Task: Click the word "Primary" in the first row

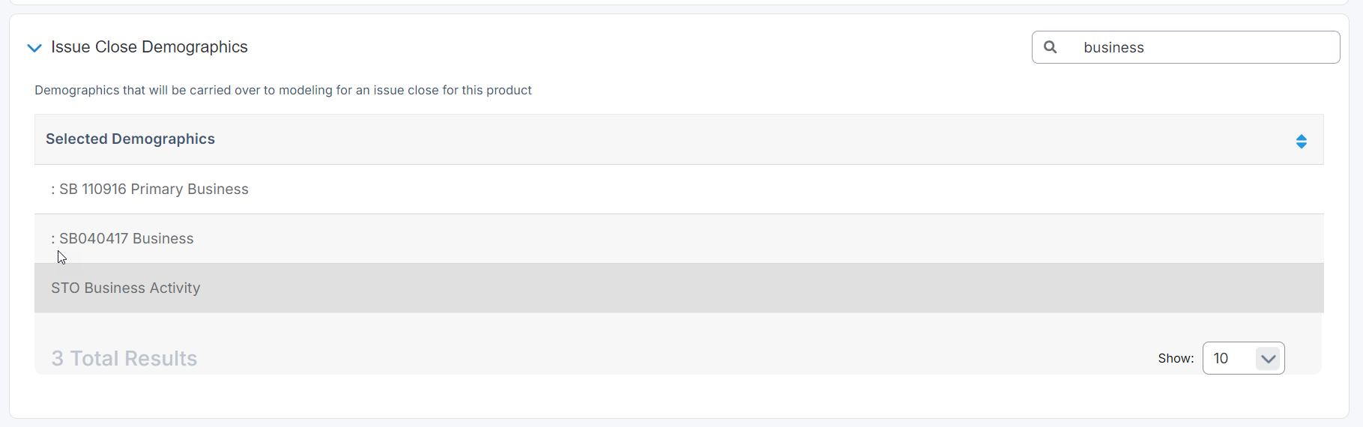Action: coord(157,190)
